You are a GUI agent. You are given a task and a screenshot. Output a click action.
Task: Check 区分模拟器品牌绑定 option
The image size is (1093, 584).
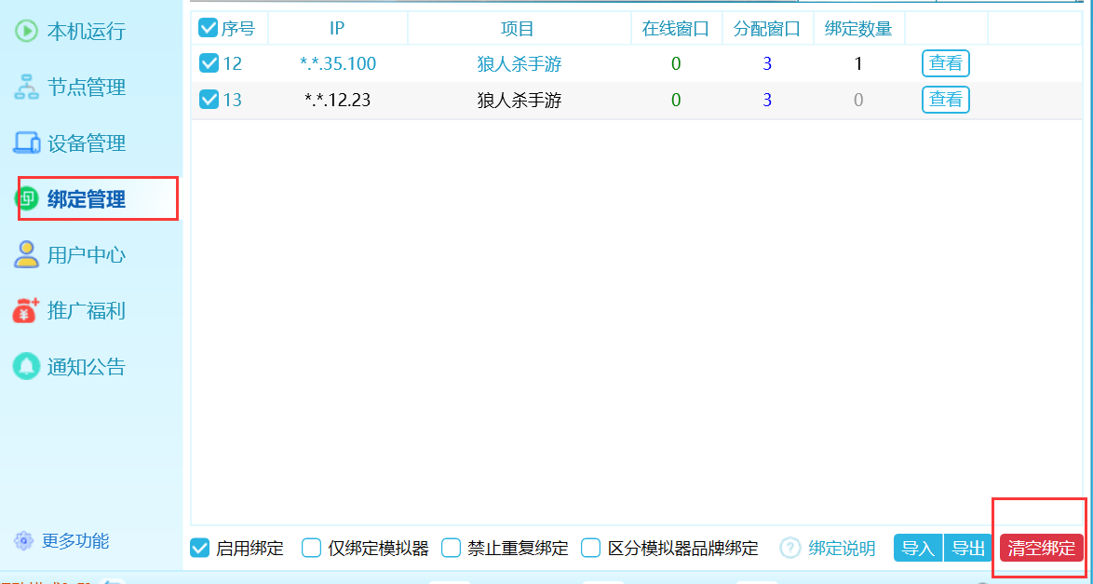click(591, 548)
